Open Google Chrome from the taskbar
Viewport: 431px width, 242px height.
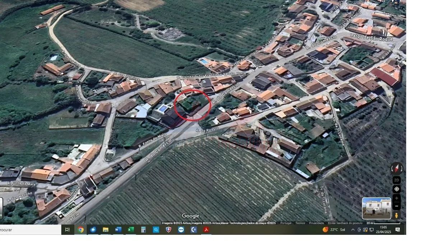tap(81, 230)
